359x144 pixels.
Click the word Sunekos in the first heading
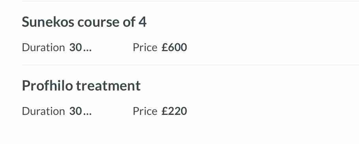48,22
